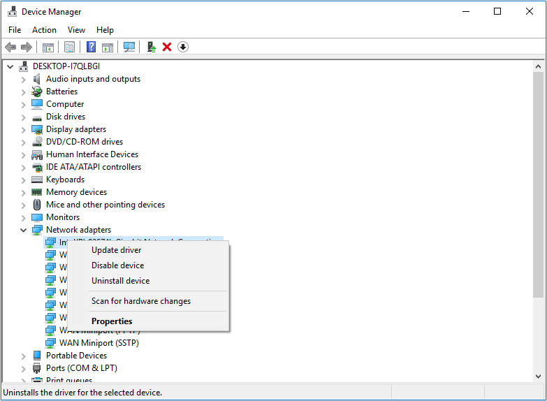This screenshot has width=547, height=401.
Task: Click the Device Manager title bar icon
Action: 12,11
